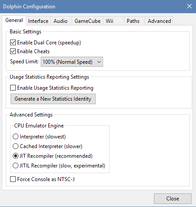Screen dimensions: 196x207
Task: Select the Wii tab
Action: 113,21
